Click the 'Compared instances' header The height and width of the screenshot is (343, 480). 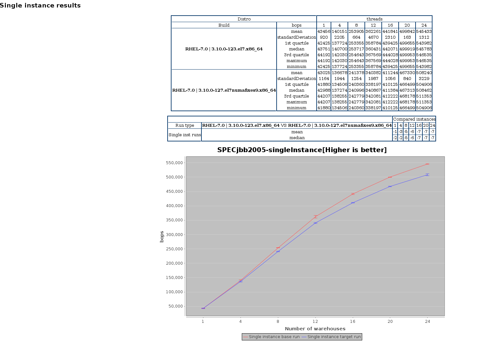[x=414, y=119]
